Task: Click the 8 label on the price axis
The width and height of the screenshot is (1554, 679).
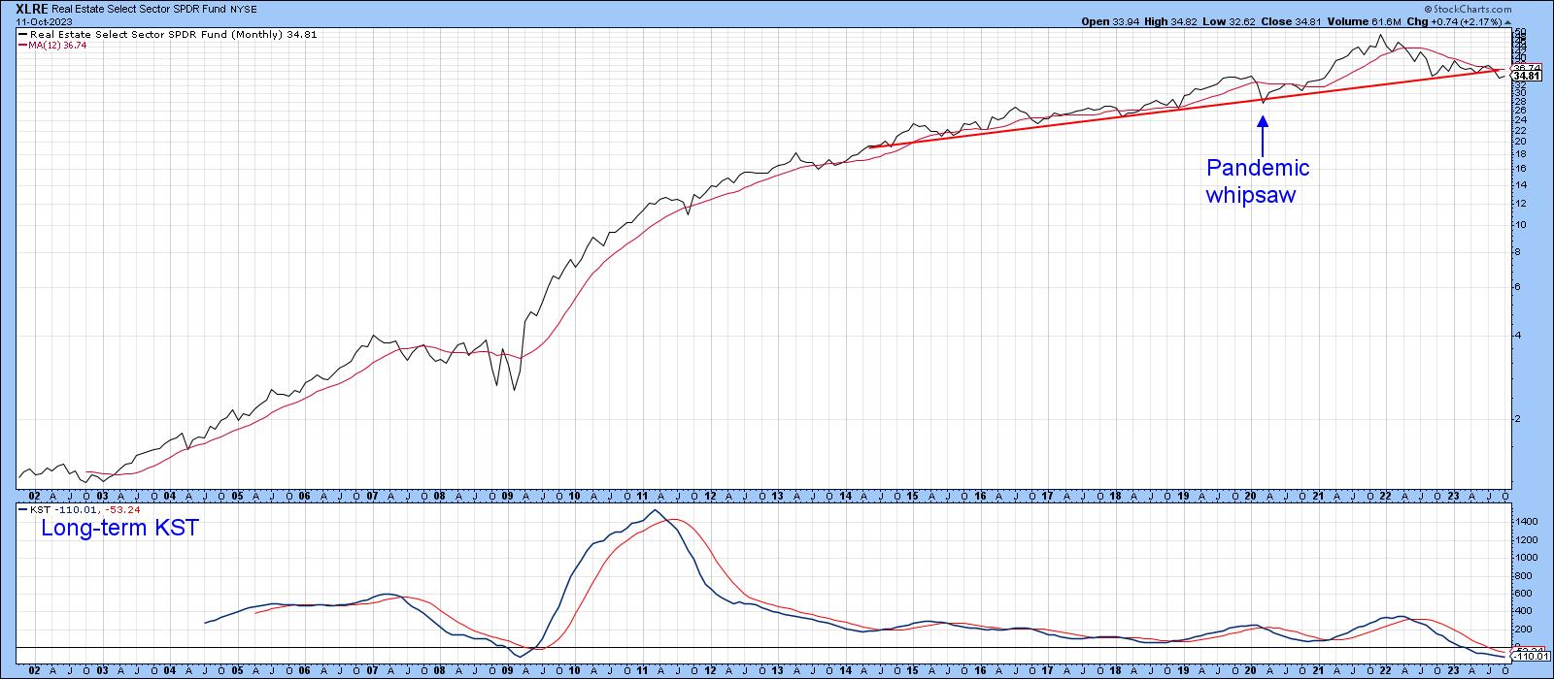Action: 1518,252
